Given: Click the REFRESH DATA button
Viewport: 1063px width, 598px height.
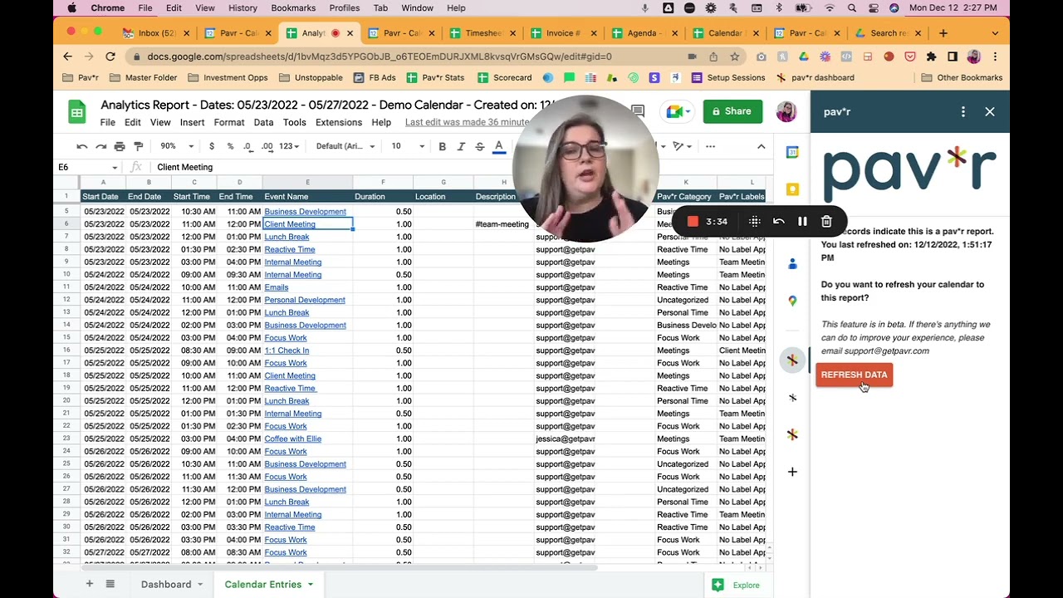Looking at the screenshot, I should click(x=854, y=375).
